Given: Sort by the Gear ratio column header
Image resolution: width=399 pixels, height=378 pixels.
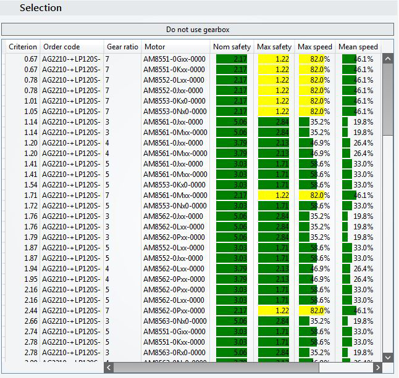Looking at the screenshot, I should point(122,47).
